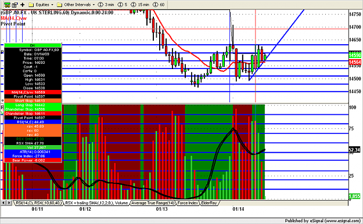This screenshot has width=363, height=224.
Task: Click the green OK button in the data window
Action: (x=33, y=45)
